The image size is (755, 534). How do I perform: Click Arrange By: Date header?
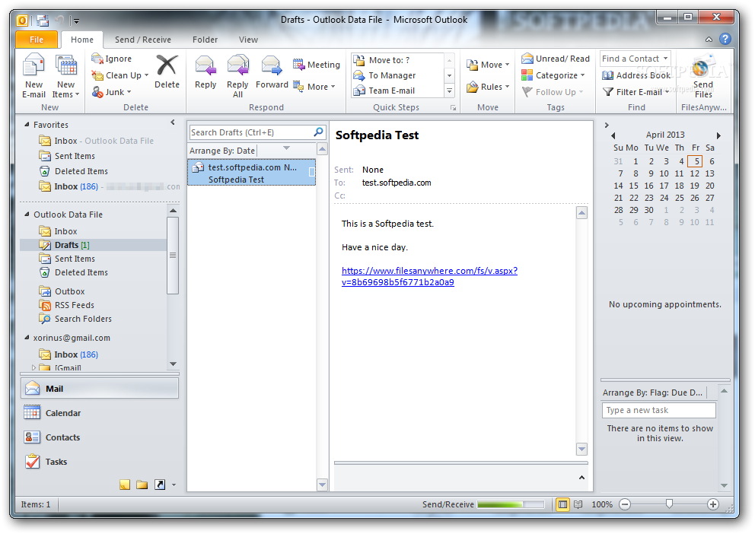222,151
